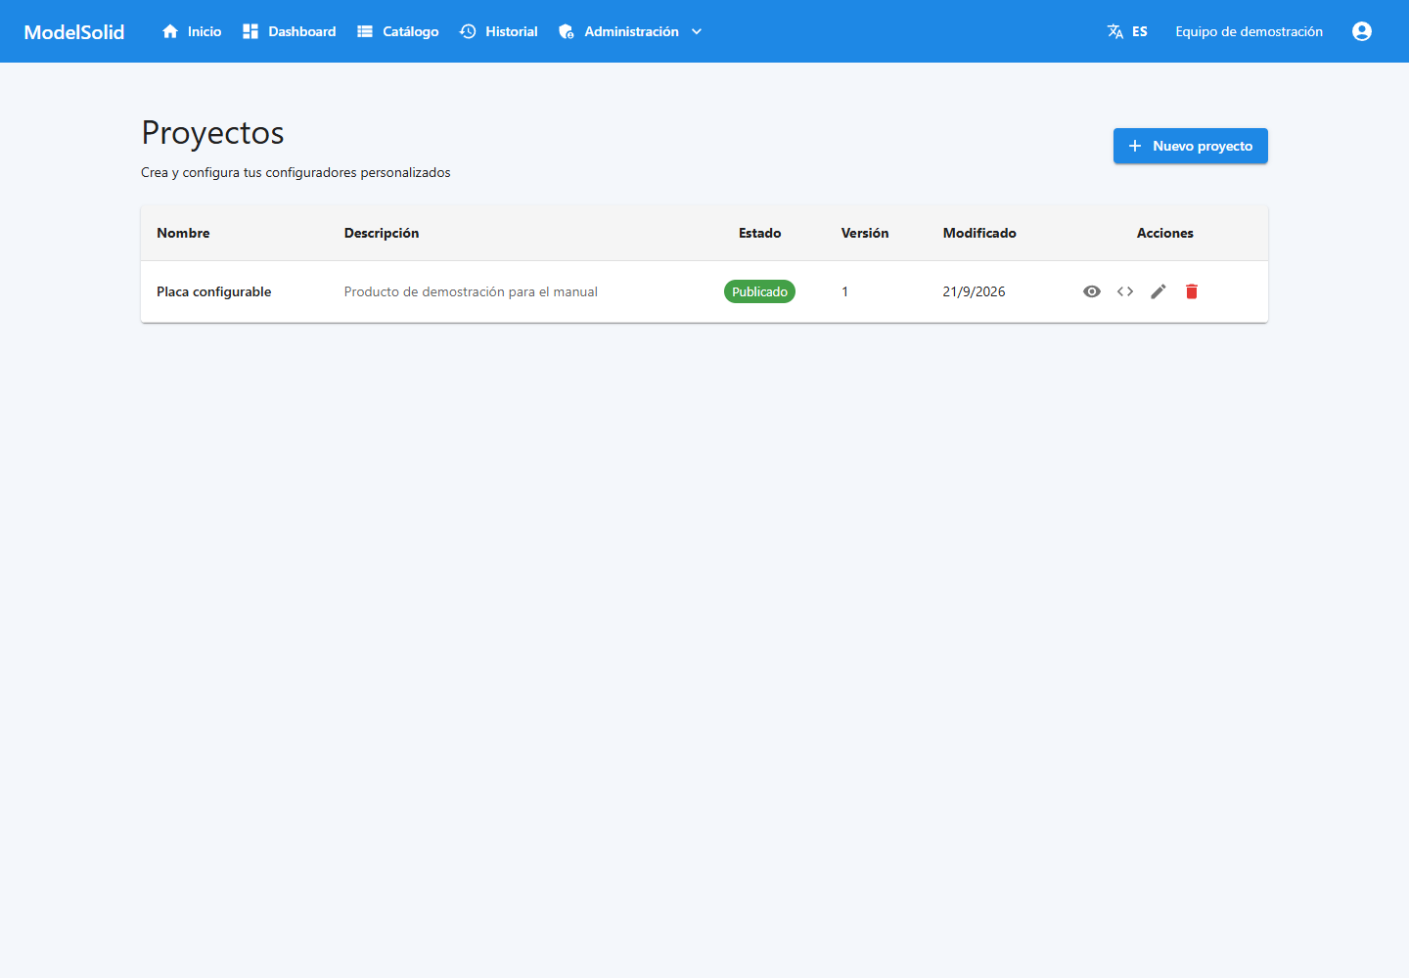Click the ES language code
The width and height of the screenshot is (1409, 978).
pyautogui.click(x=1140, y=31)
